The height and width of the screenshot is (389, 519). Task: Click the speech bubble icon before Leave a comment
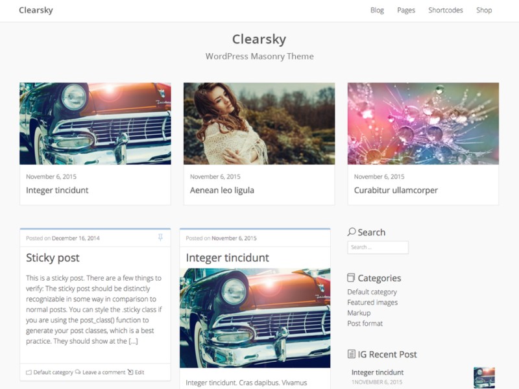pyautogui.click(x=78, y=372)
